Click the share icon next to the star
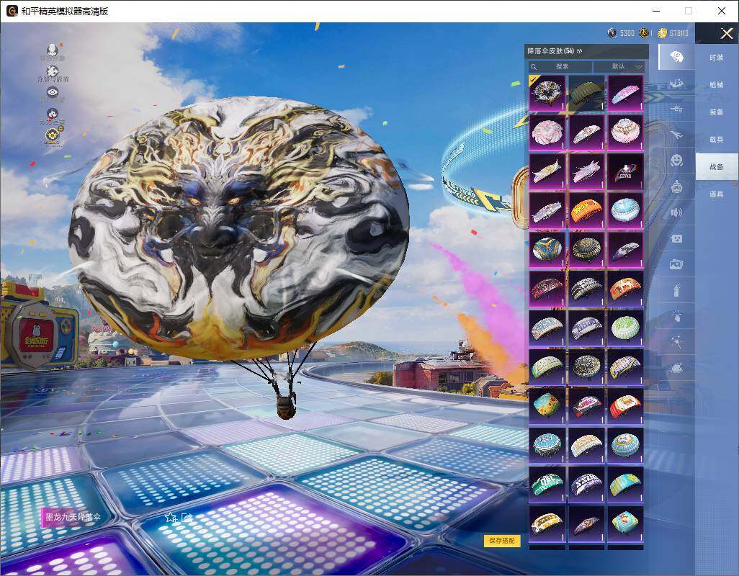The height and width of the screenshot is (576, 739). pyautogui.click(x=187, y=518)
